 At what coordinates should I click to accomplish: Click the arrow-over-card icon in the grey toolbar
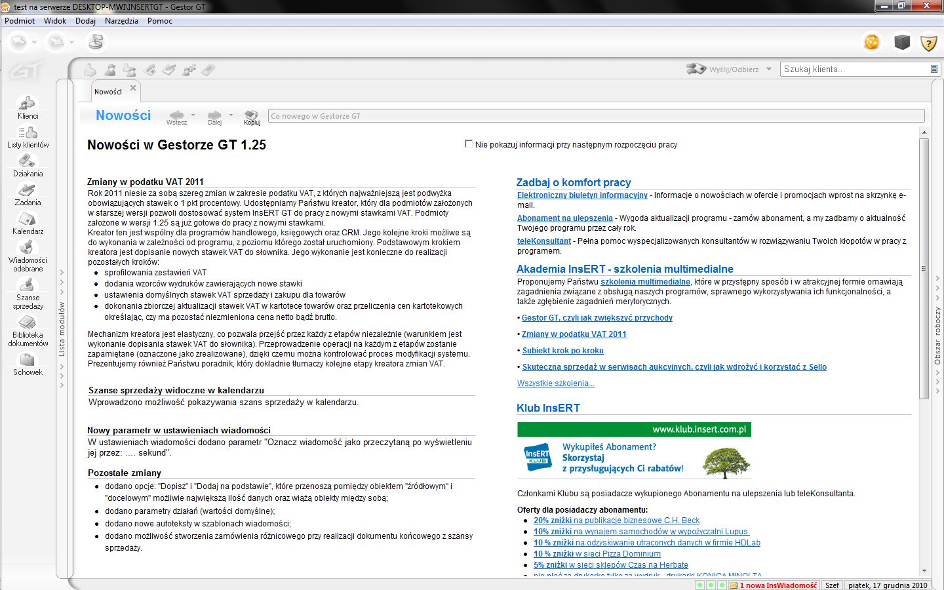(149, 69)
